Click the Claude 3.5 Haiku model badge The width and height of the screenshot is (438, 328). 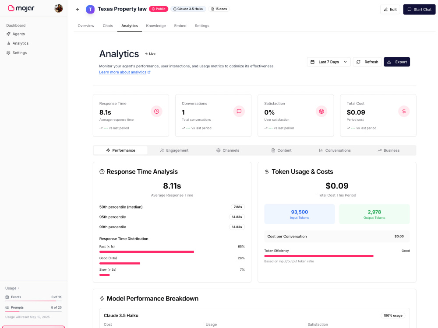tap(188, 9)
